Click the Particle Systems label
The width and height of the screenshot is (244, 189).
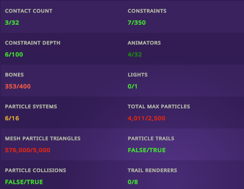[31, 106]
